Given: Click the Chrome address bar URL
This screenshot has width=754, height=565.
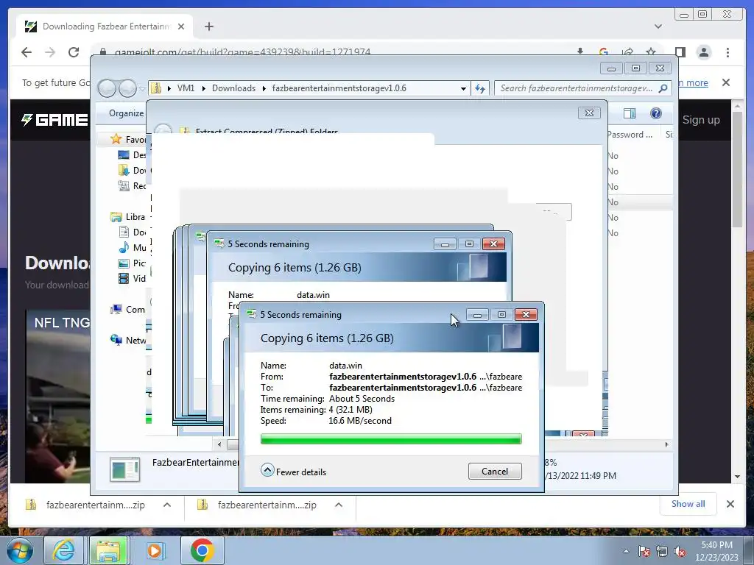Looking at the screenshot, I should point(242,52).
